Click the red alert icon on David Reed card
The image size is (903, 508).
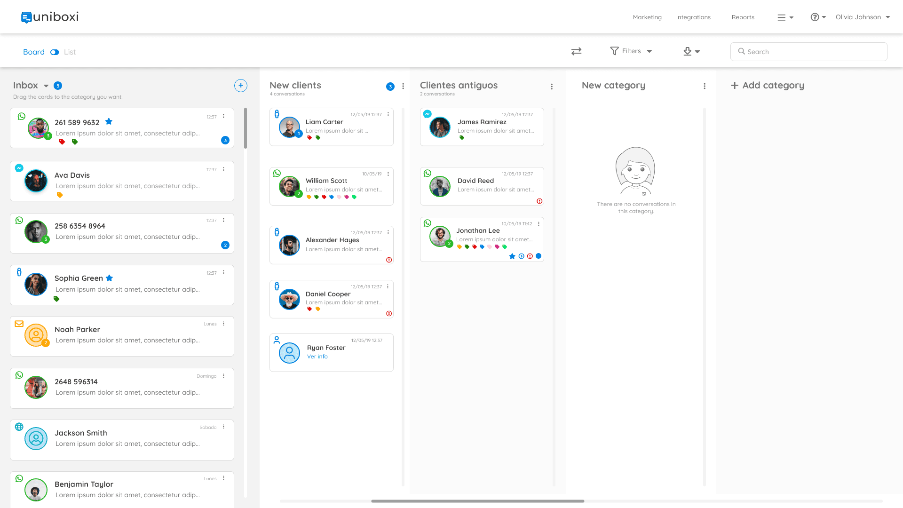click(539, 201)
